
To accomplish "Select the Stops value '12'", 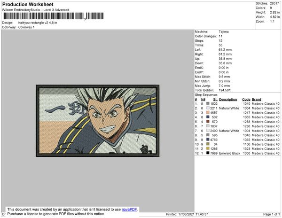I will 220,40.
